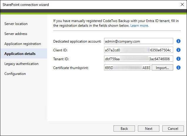Click info icon next to Client ID field
187x136 pixels.
(x=178, y=50)
